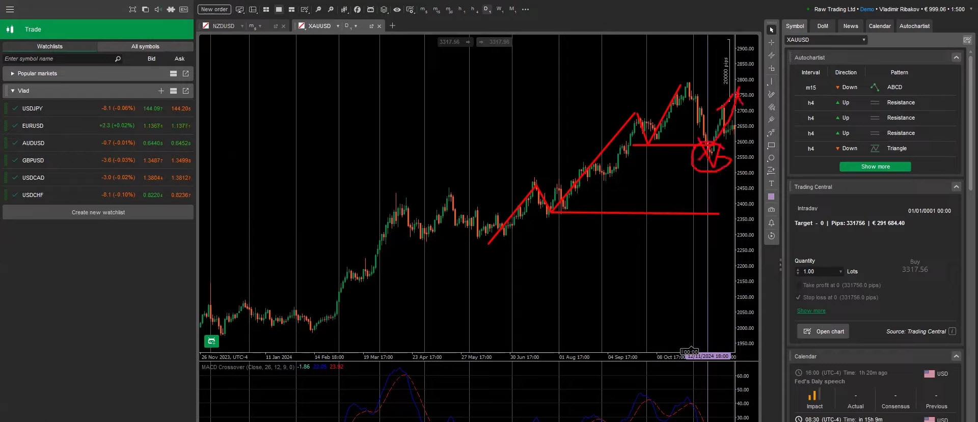The image size is (978, 422).
Task: Select the Text drawing tool
Action: click(771, 183)
